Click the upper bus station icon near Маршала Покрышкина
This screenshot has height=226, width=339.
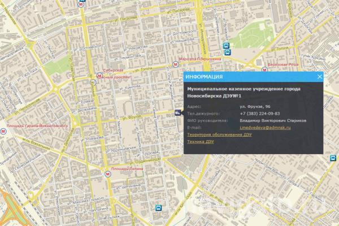[x=226, y=46]
